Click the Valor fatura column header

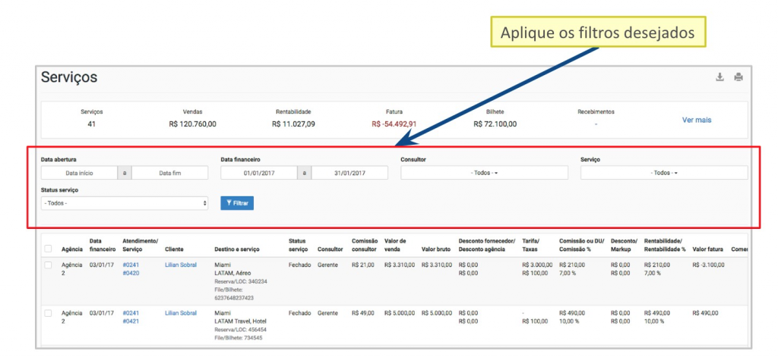[x=707, y=249]
